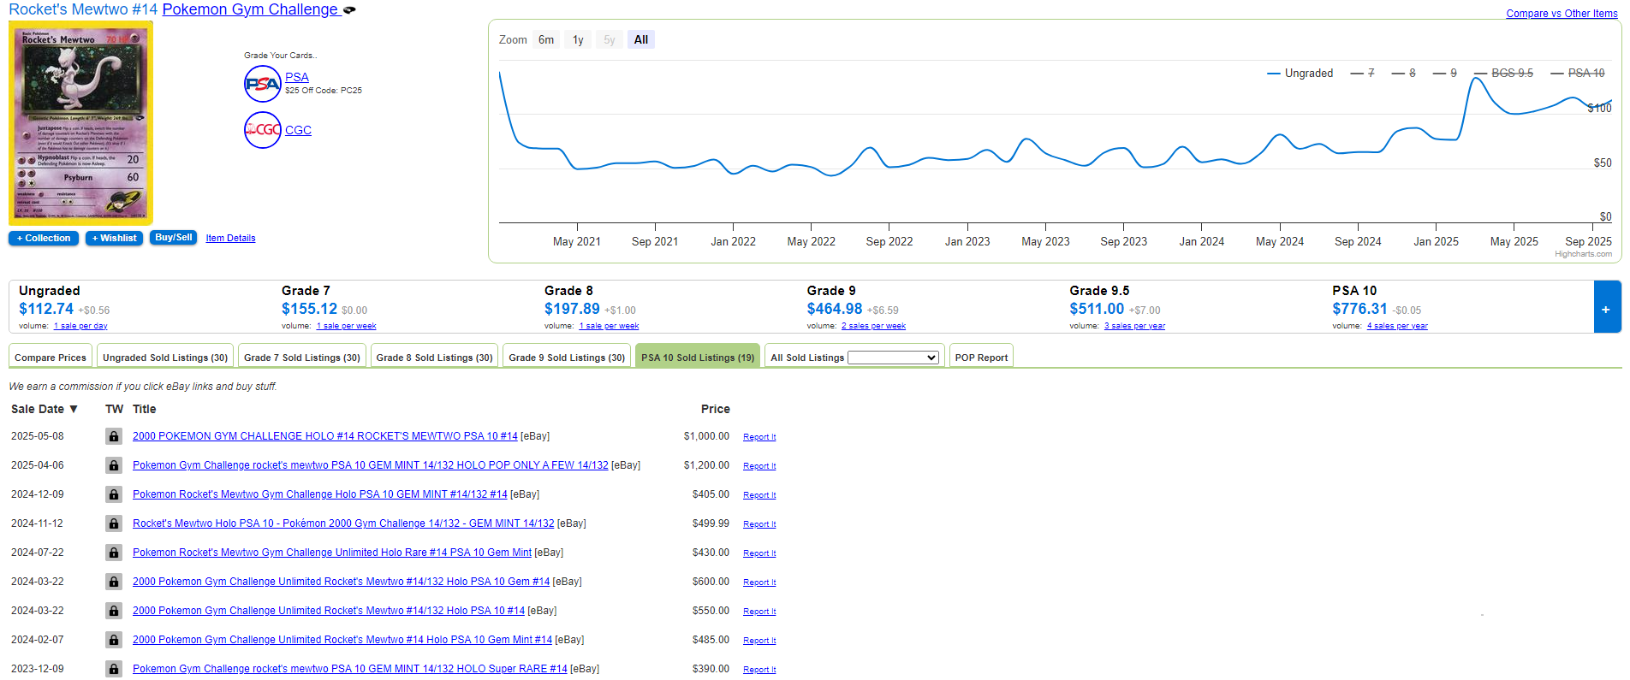
Task: Open Compare vs Other Items link
Action: click(x=1562, y=14)
